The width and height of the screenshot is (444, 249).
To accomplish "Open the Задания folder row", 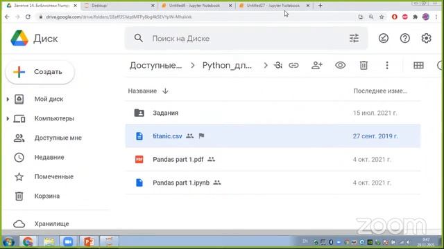I will pyautogui.click(x=273, y=113).
